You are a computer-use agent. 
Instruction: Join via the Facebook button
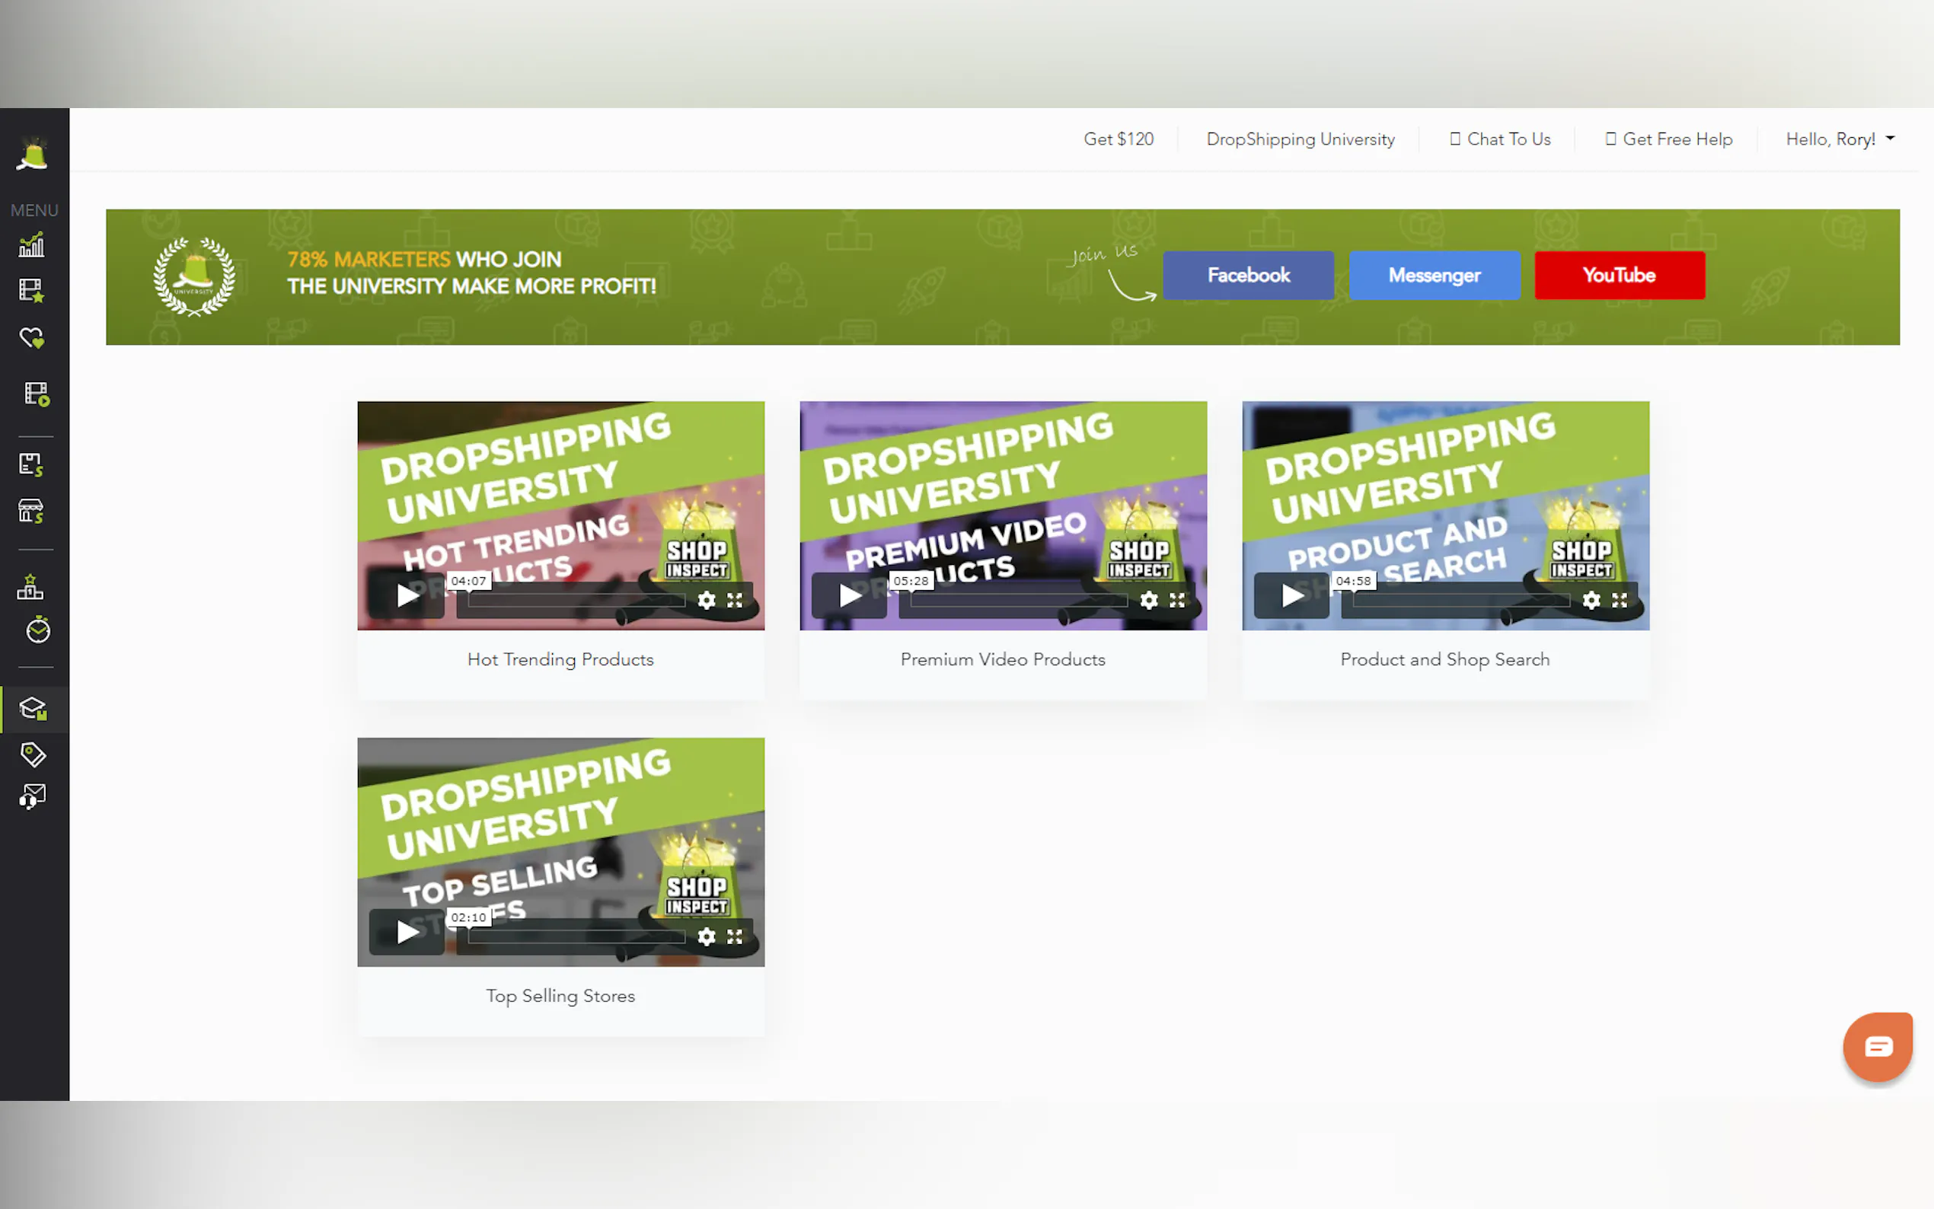[1248, 275]
